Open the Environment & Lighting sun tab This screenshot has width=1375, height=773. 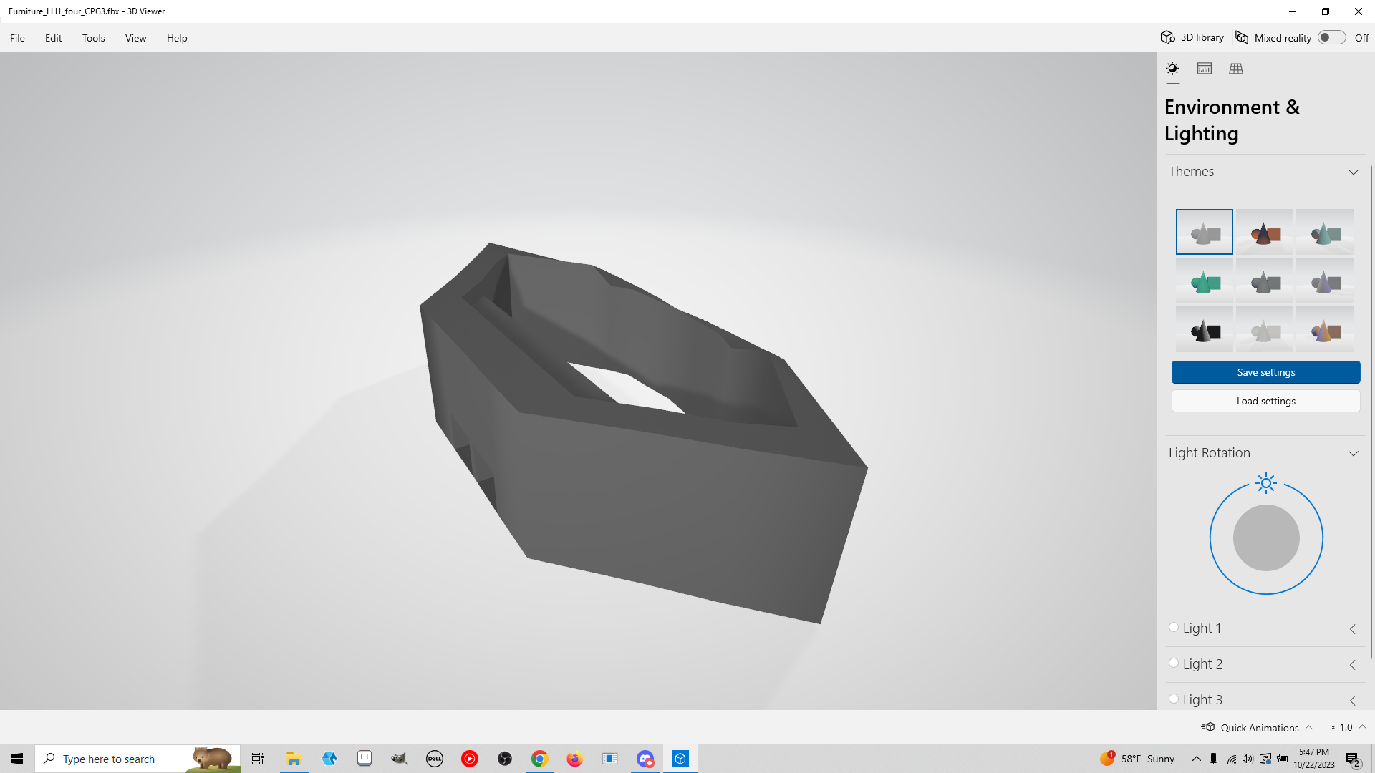[x=1172, y=69]
